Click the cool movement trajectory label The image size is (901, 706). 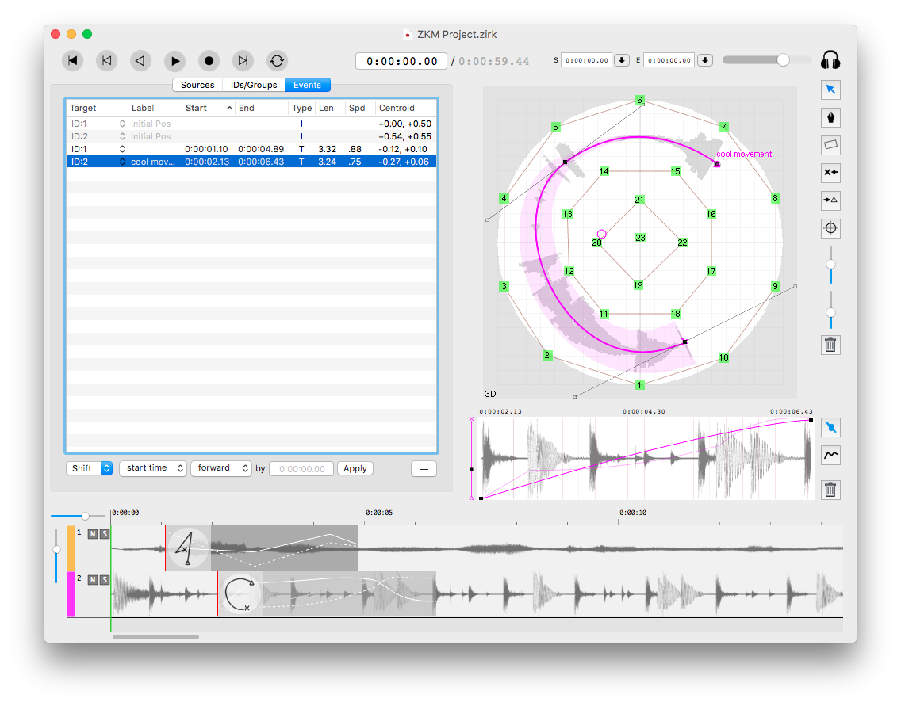(x=743, y=154)
